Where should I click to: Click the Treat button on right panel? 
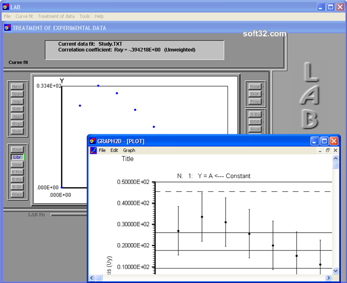(x=255, y=87)
